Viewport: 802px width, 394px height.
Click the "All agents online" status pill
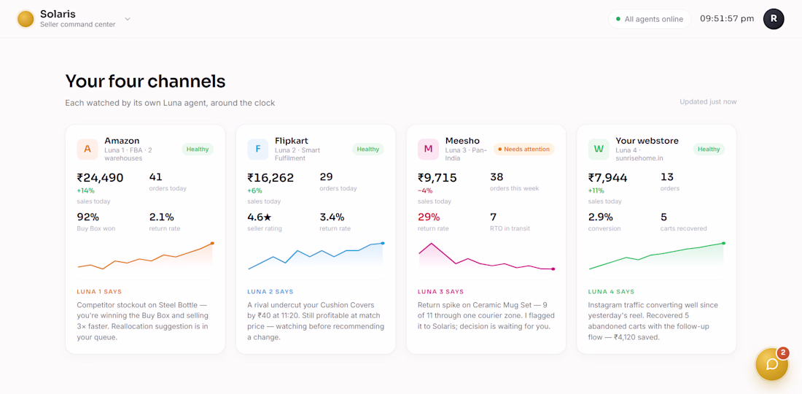coord(650,19)
